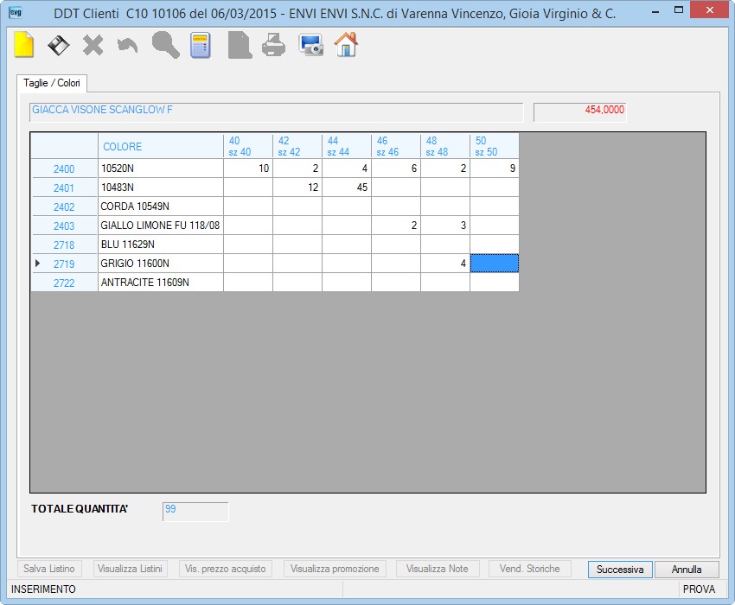The image size is (735, 605).
Task: Click the sz 44 cell for 10483N
Action: pos(347,188)
